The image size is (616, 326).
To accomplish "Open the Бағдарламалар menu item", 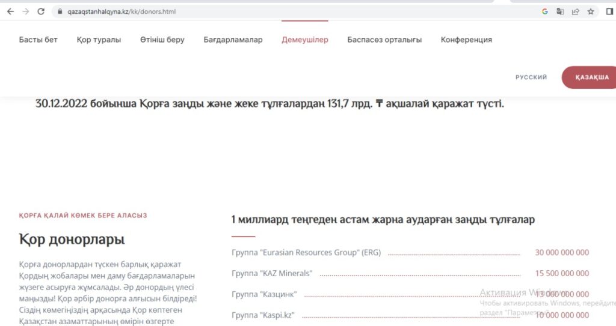I will click(x=233, y=40).
